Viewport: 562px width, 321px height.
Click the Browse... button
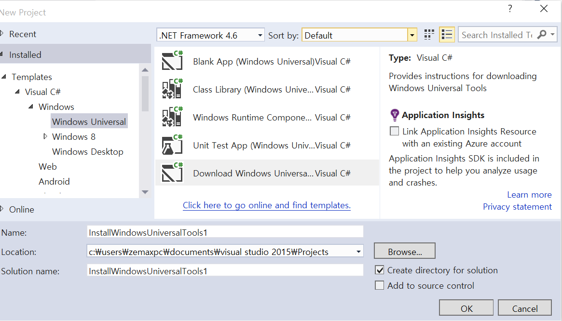[x=405, y=251]
